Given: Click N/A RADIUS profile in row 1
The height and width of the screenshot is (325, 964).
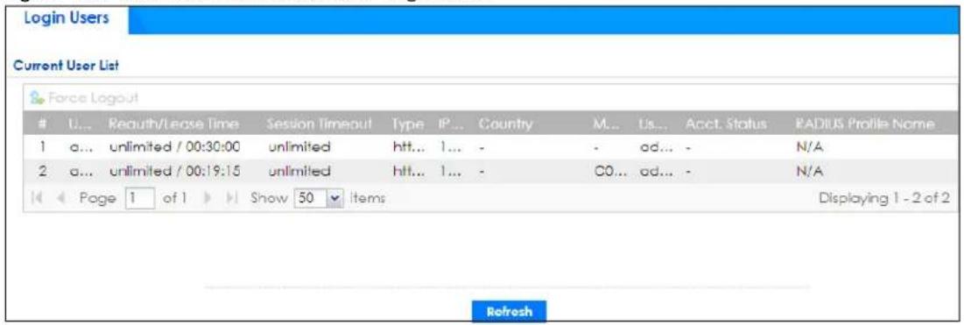Looking at the screenshot, I should click(808, 148).
